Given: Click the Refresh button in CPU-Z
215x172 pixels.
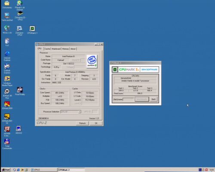Looking at the screenshot, I should [x=83, y=123].
